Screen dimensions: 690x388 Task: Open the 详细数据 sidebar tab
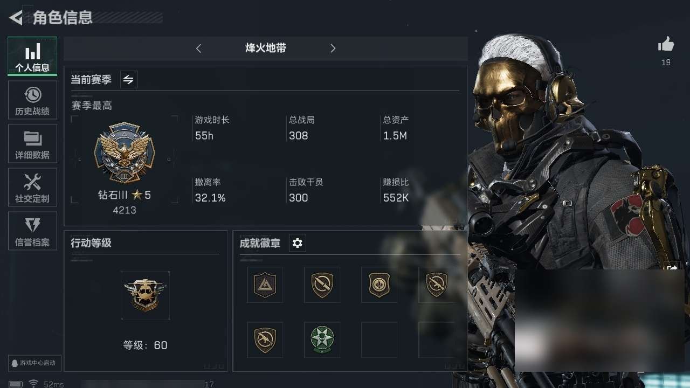click(32, 144)
